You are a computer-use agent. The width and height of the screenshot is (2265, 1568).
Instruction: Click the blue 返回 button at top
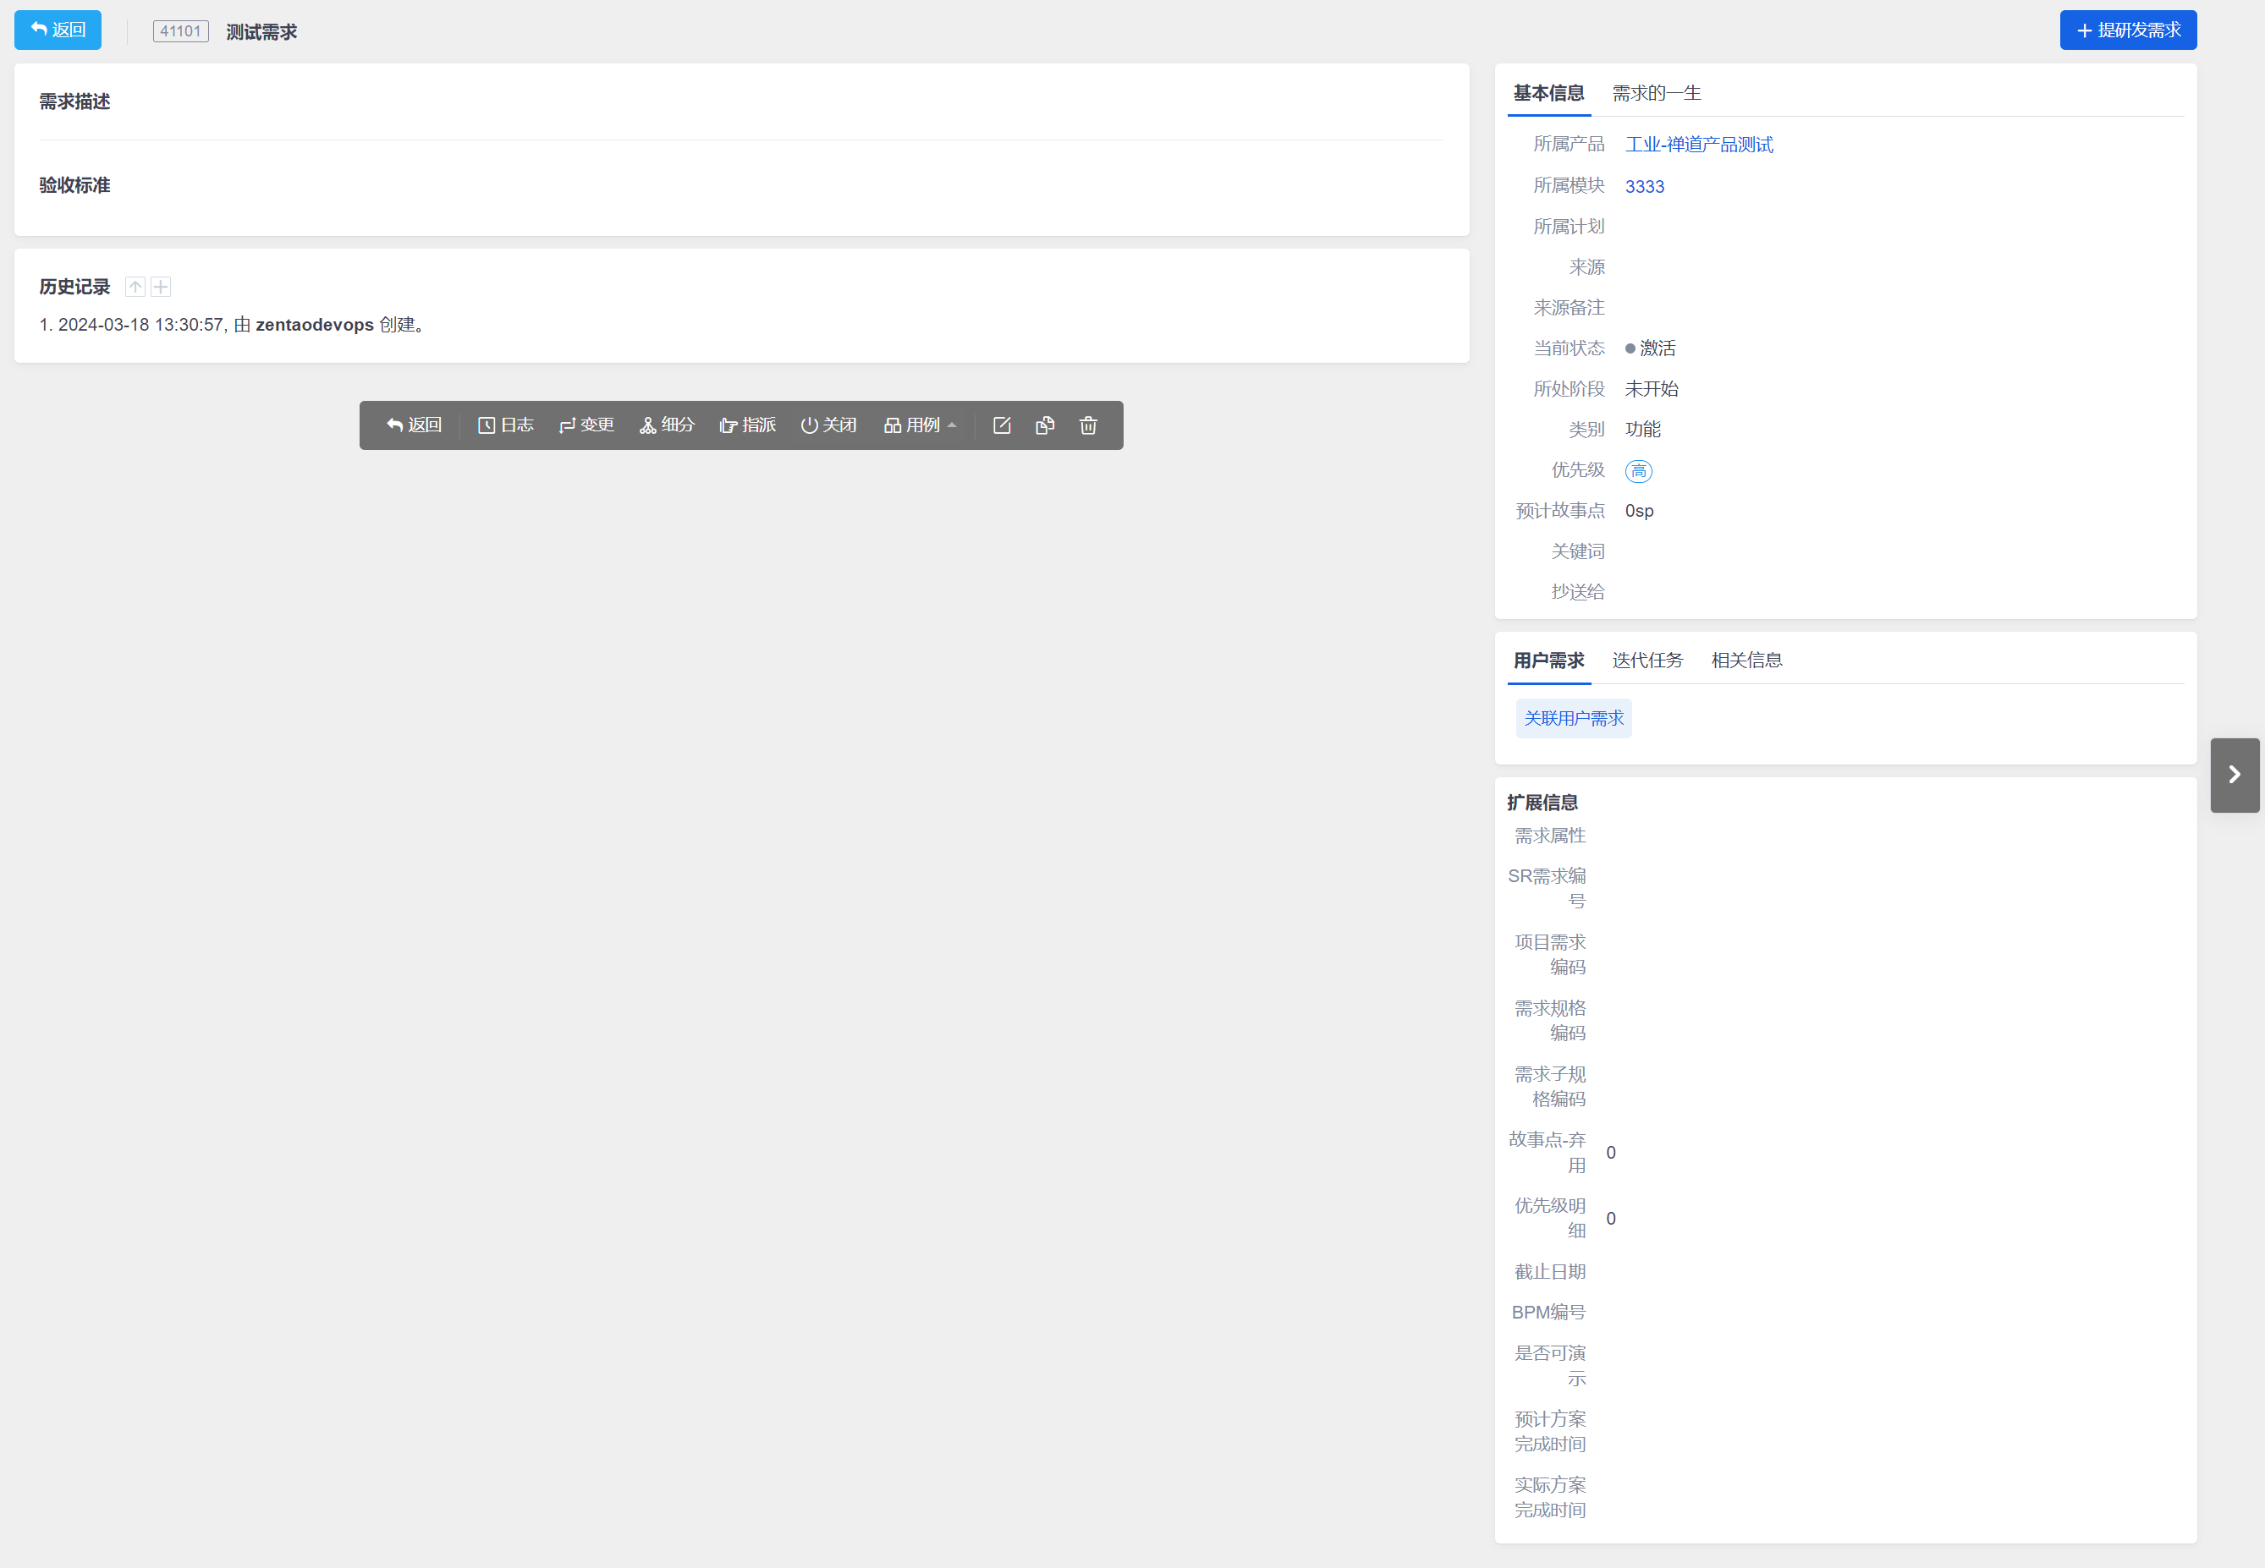[58, 30]
